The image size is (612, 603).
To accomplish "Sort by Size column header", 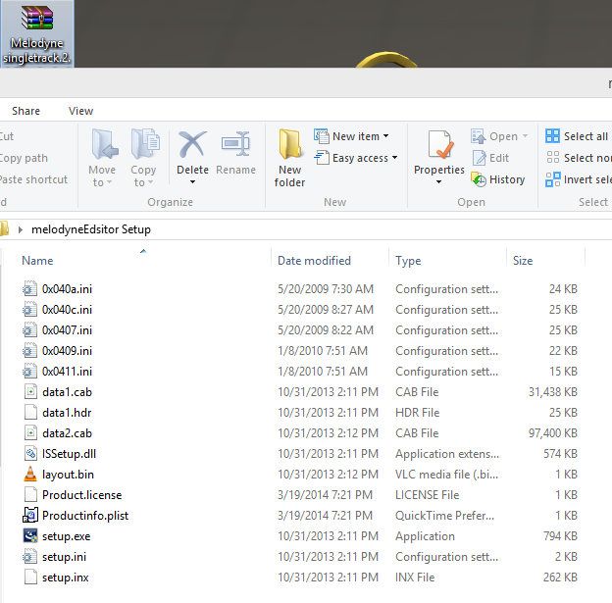I will pos(523,261).
